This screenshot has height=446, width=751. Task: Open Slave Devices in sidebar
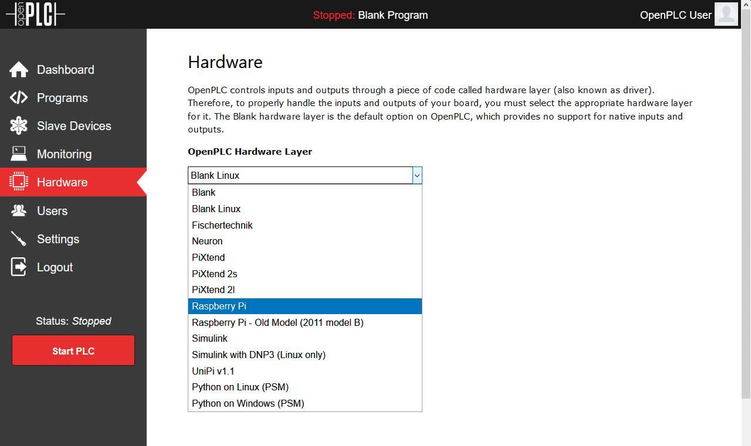[73, 126]
